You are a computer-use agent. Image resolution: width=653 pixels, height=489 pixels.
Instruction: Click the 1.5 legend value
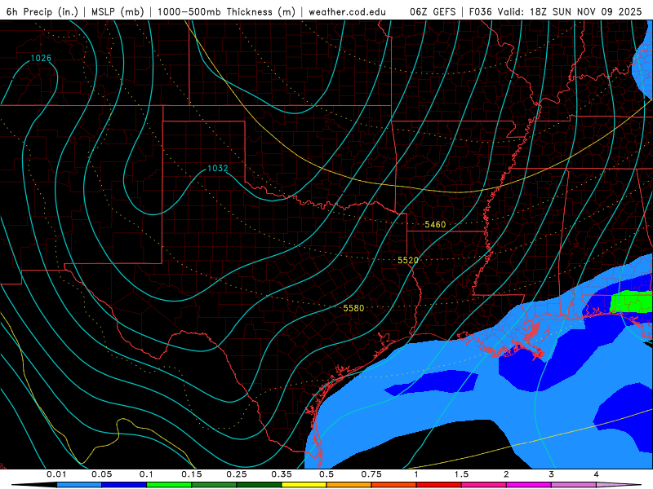pyautogui.click(x=461, y=474)
